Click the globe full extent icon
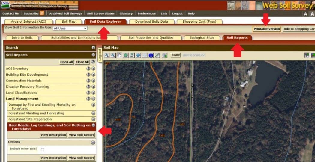Screen dimensions: 315x162 (x=125, y=55)
